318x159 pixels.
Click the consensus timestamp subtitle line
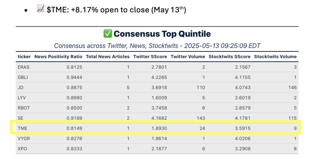157,46
